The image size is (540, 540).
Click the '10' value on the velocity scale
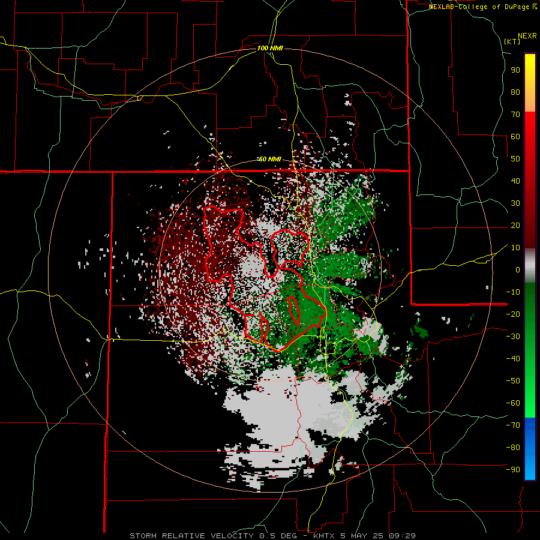coord(515,248)
